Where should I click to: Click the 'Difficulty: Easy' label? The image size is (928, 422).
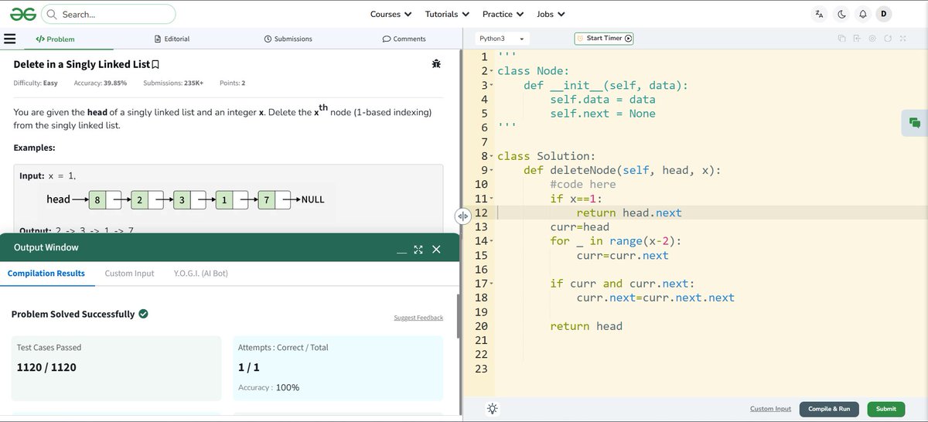[36, 83]
